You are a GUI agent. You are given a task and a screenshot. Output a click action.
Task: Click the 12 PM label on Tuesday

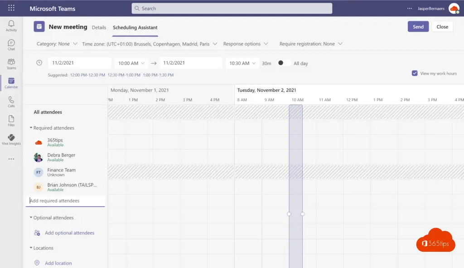tap(352, 100)
